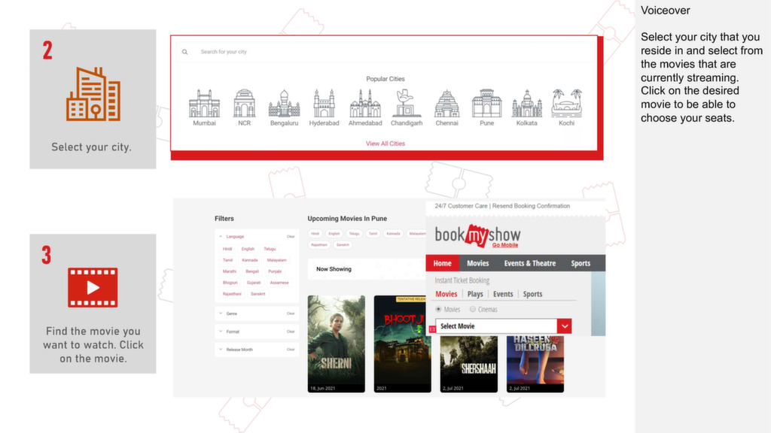Collapse the Language filter section
This screenshot has width=771, height=433.
tap(221, 237)
